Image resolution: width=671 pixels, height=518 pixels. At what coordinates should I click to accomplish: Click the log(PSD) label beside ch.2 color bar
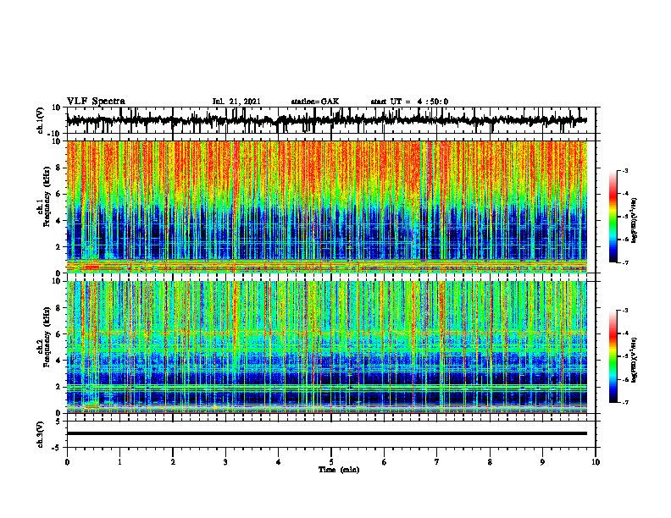pyautogui.click(x=635, y=360)
